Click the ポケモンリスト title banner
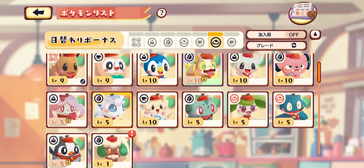The image size is (364, 168). click(104, 13)
